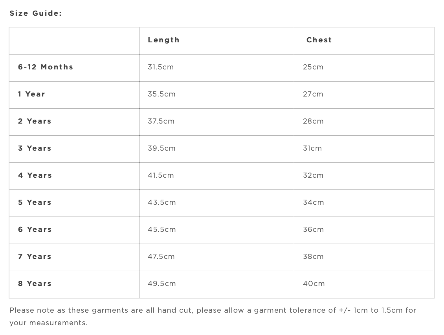Viewport: 444px width, 335px height.
Task: Select the 1 Year row label
Action: (31, 94)
